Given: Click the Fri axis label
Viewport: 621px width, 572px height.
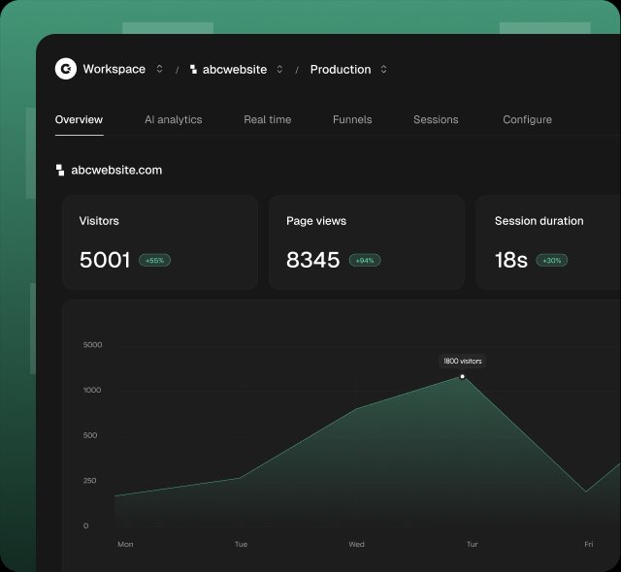Looking at the screenshot, I should [x=589, y=544].
